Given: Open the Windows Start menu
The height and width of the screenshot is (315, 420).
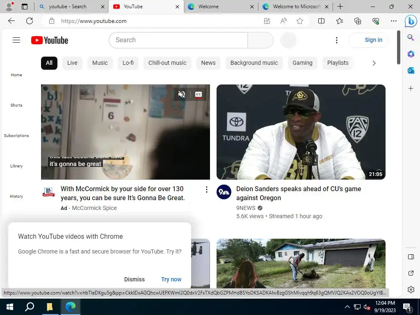Looking at the screenshot, I should (10, 307).
